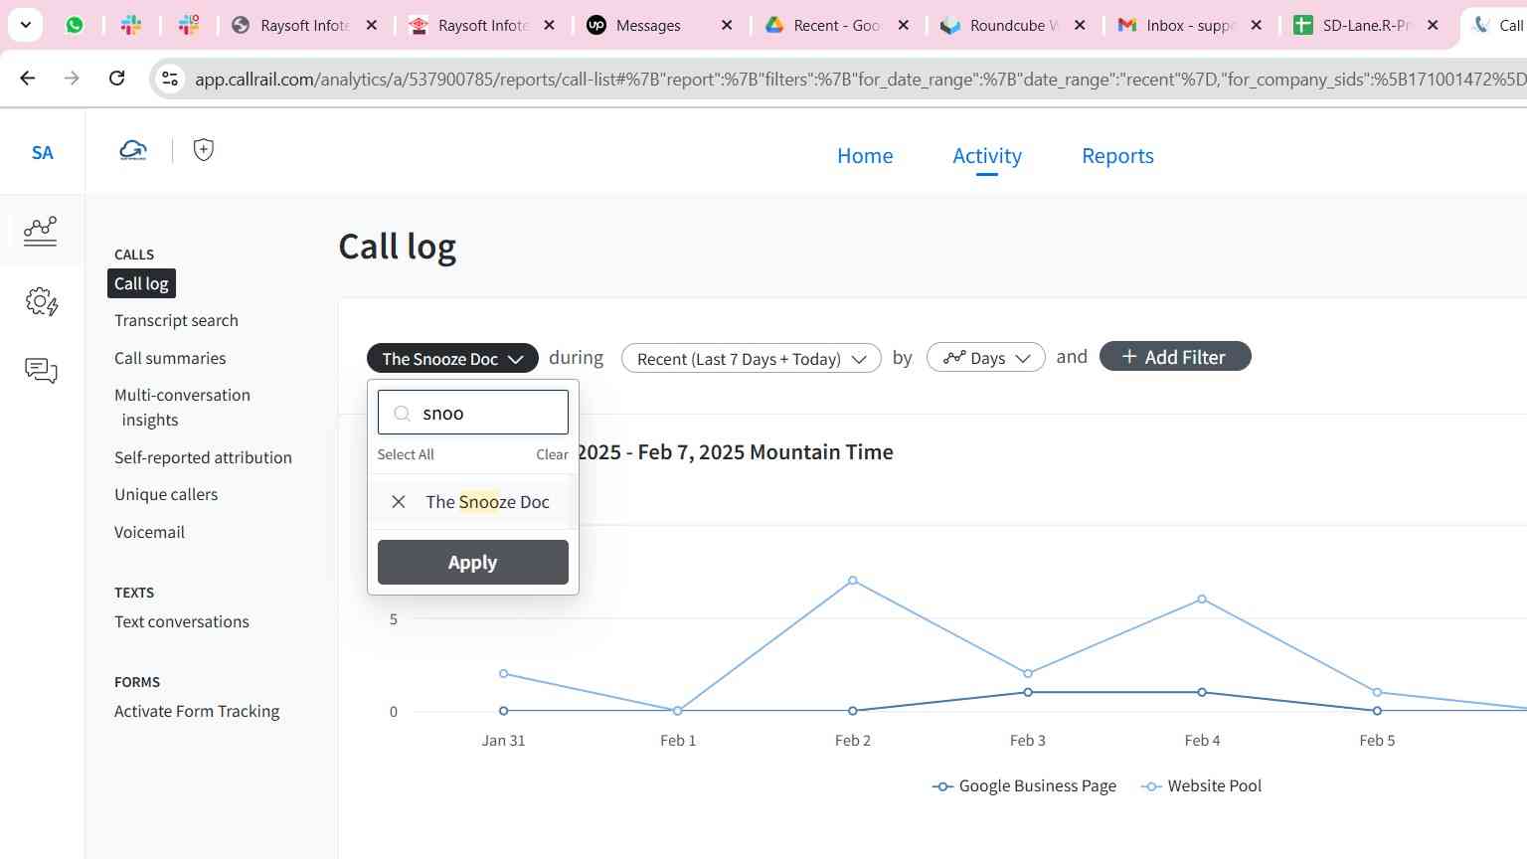Screen dimensions: 1527x859
Task: Open the browser tab search chevron
Action: point(26,25)
